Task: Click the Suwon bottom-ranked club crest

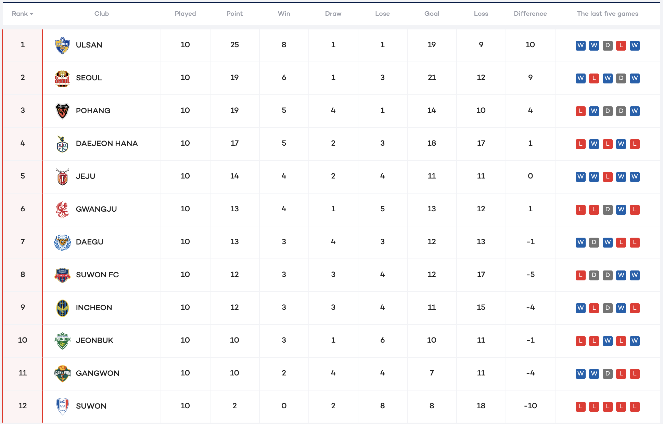Action: pos(62,406)
